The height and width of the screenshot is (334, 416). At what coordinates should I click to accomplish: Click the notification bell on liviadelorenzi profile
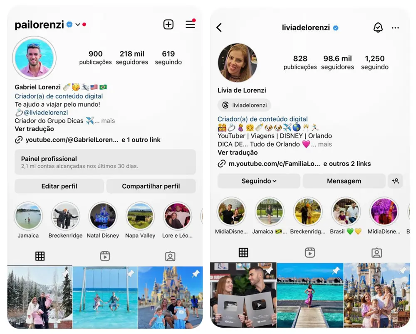(x=378, y=27)
